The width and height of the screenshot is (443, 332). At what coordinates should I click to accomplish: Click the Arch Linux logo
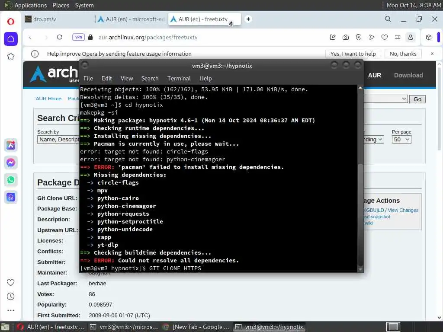coord(54,74)
